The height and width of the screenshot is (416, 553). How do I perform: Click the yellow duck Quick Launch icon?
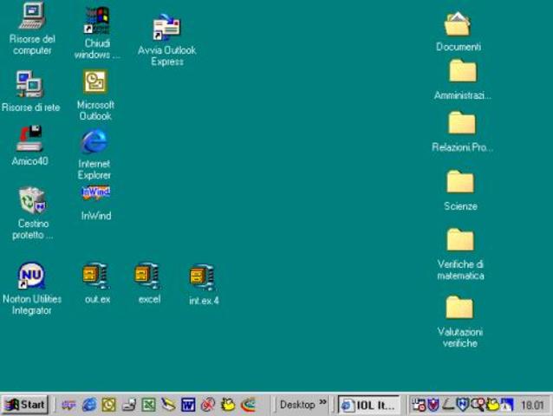tap(228, 405)
